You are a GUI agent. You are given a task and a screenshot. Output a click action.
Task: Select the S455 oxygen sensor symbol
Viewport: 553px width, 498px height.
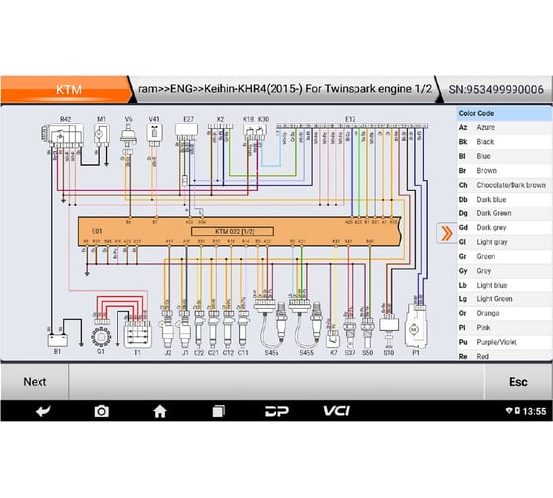(306, 324)
